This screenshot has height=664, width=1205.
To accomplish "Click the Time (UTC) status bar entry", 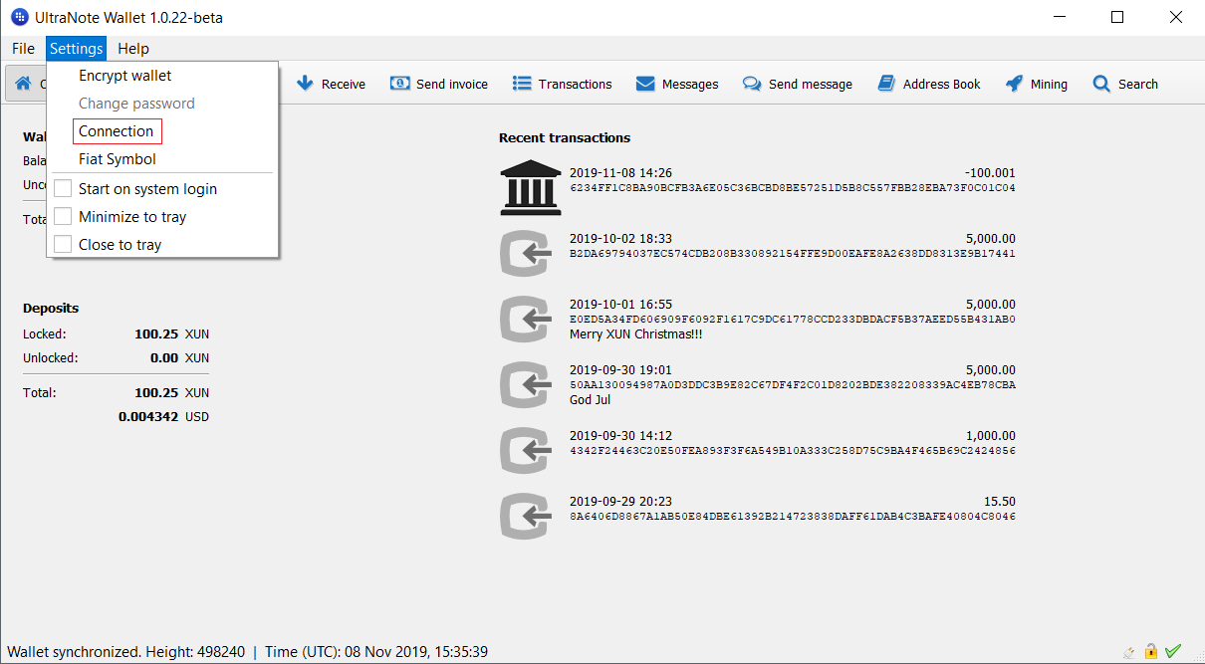I will [x=376, y=652].
